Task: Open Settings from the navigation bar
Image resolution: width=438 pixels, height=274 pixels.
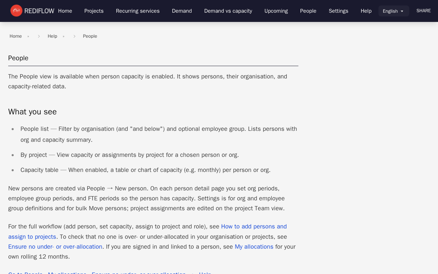Action: pos(338,11)
